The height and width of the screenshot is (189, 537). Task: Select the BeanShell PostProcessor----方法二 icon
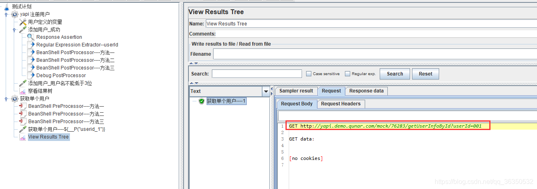tap(31, 60)
